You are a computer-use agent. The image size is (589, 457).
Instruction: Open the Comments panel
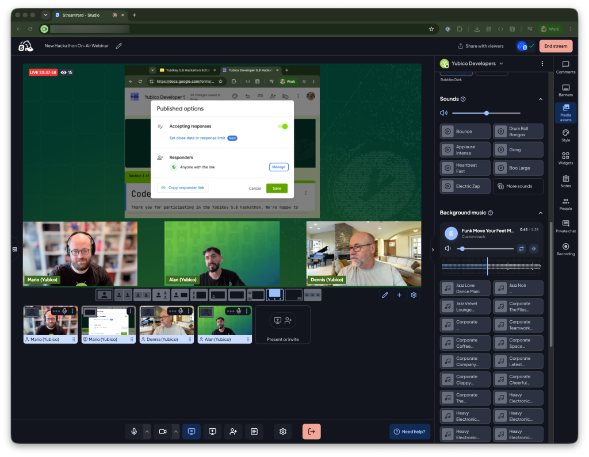(565, 67)
